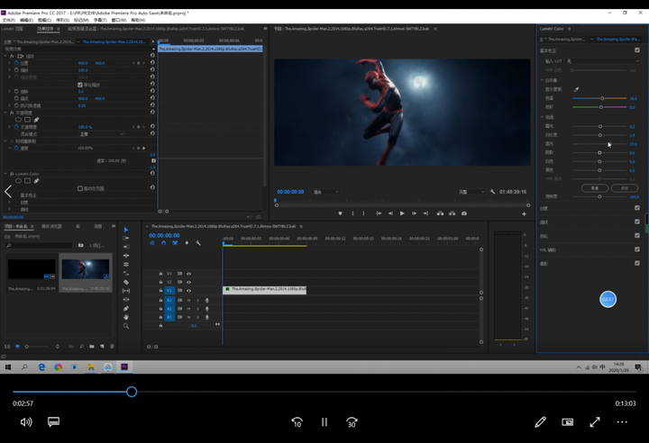Click the new bin folder icon in project panel
649x443 pixels.
click(x=91, y=347)
